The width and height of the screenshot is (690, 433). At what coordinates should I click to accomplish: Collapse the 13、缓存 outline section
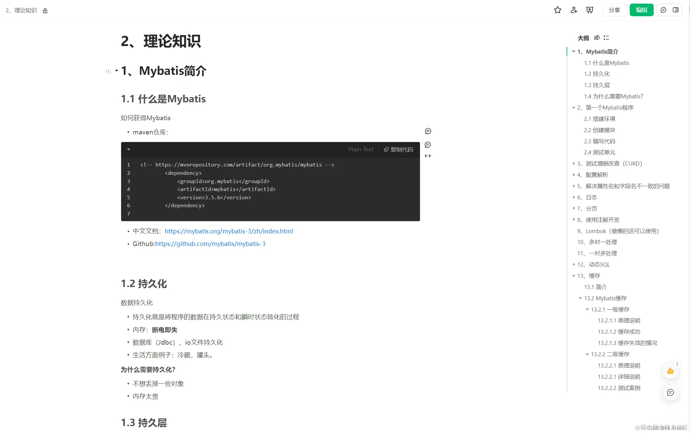574,276
